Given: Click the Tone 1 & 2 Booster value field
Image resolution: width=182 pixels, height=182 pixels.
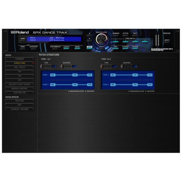Looking at the screenshot, I should 74,66.
